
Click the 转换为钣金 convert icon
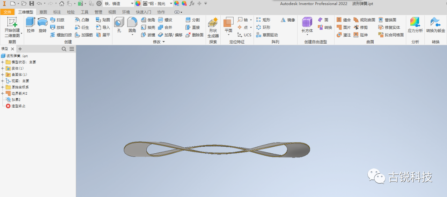tap(435, 25)
